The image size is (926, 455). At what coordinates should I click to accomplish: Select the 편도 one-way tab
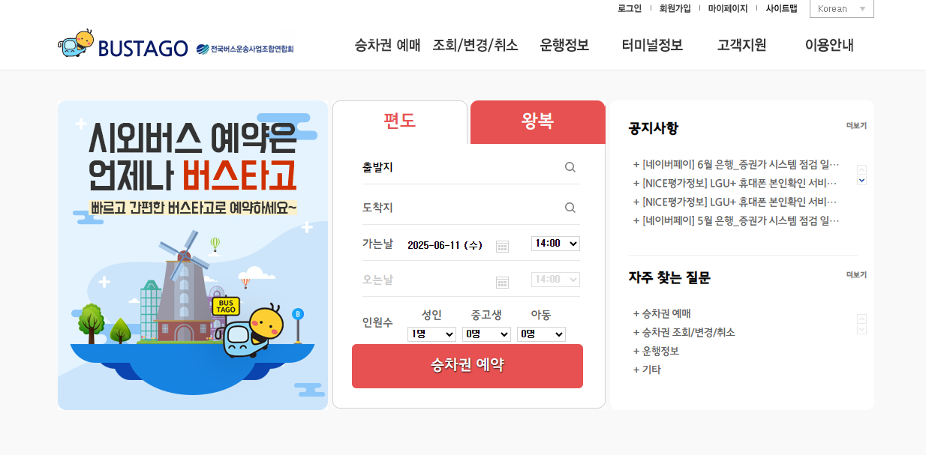point(400,121)
